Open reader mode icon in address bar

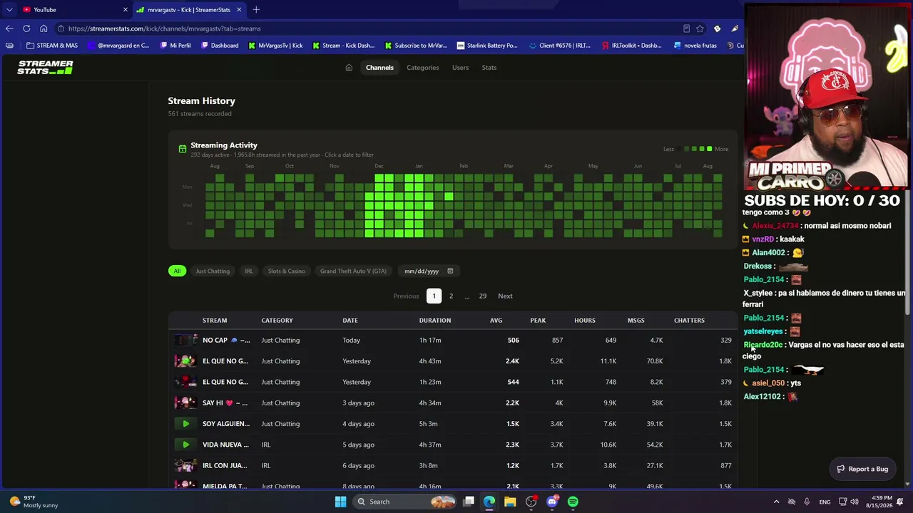686,28
